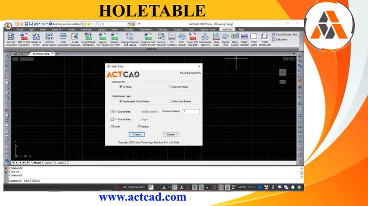The width and height of the screenshot is (368, 206).
Task: Toggle X - Coordinates checkbox
Action: 112,112
